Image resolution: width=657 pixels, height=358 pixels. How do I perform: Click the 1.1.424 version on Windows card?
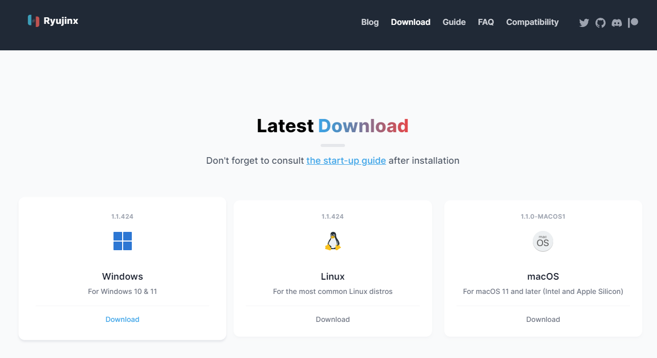click(123, 217)
